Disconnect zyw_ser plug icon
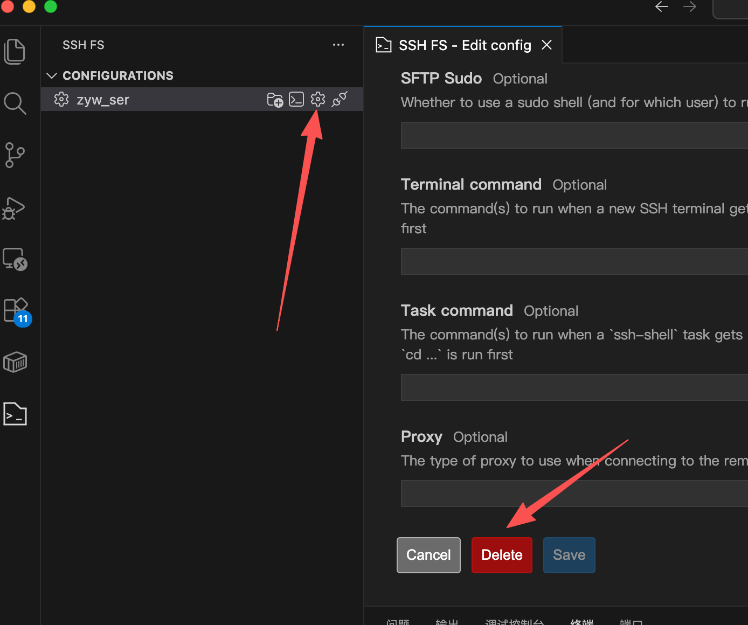748x625 pixels. tap(340, 99)
